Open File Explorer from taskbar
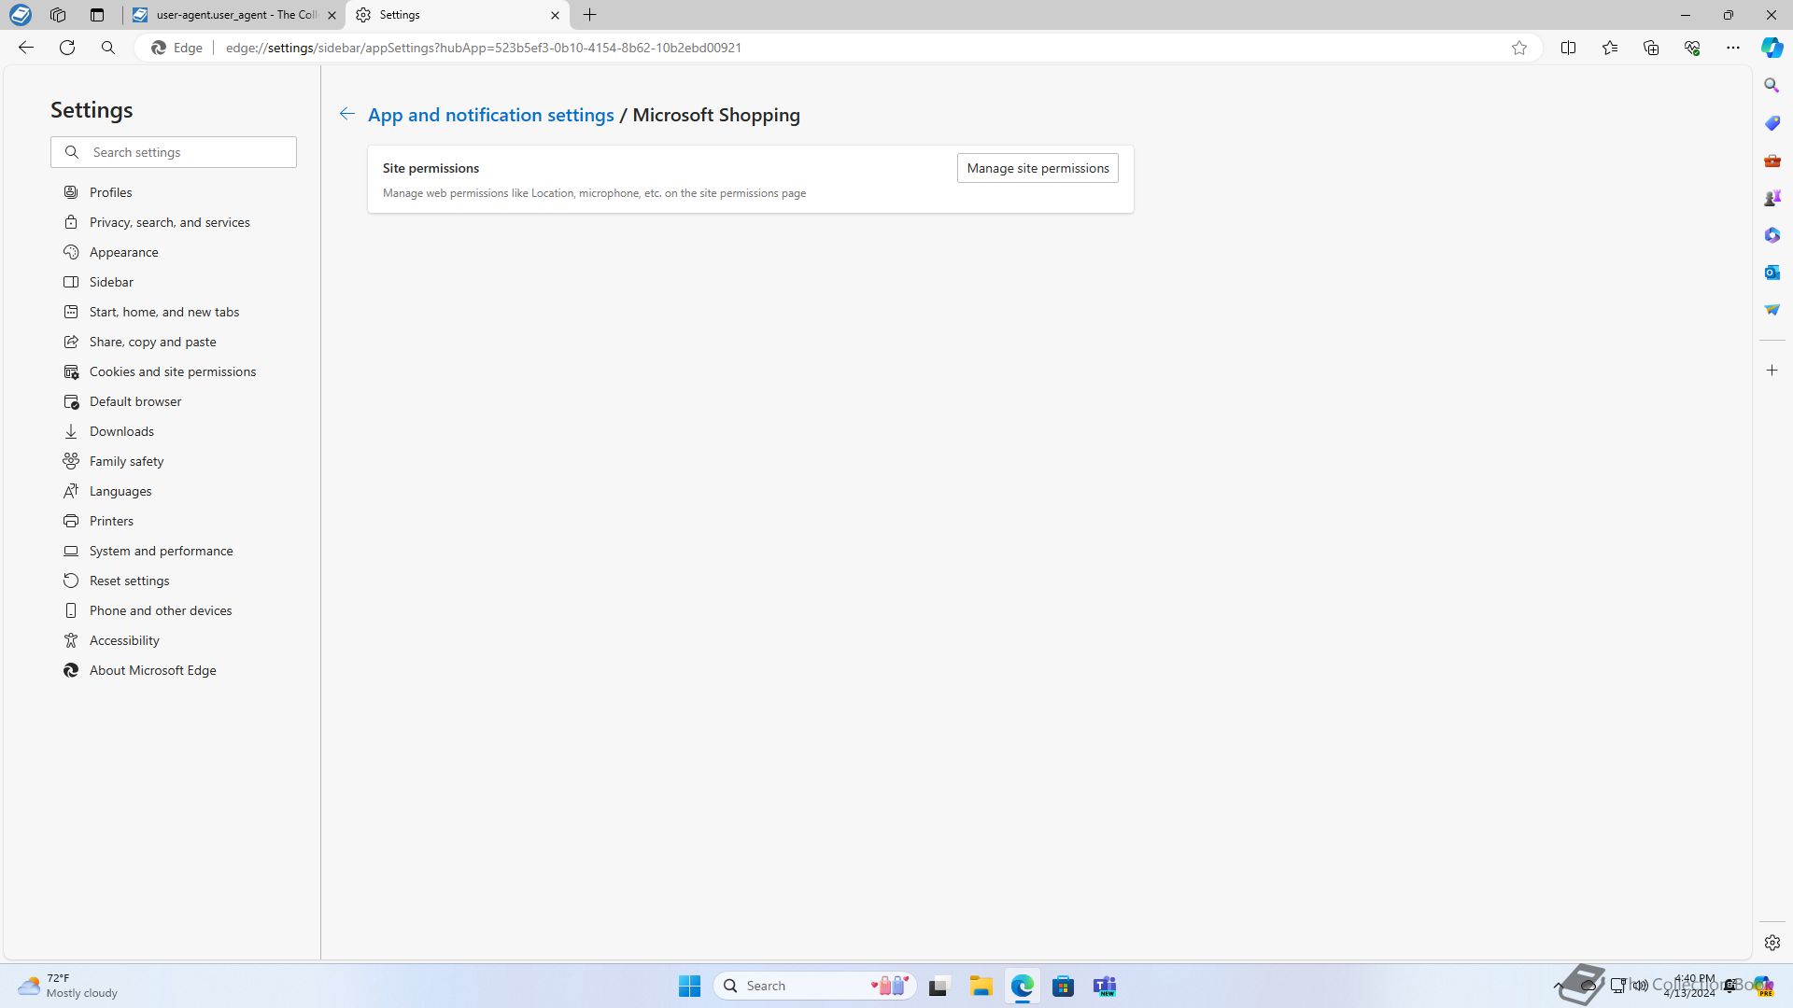This screenshot has height=1008, width=1793. (981, 986)
